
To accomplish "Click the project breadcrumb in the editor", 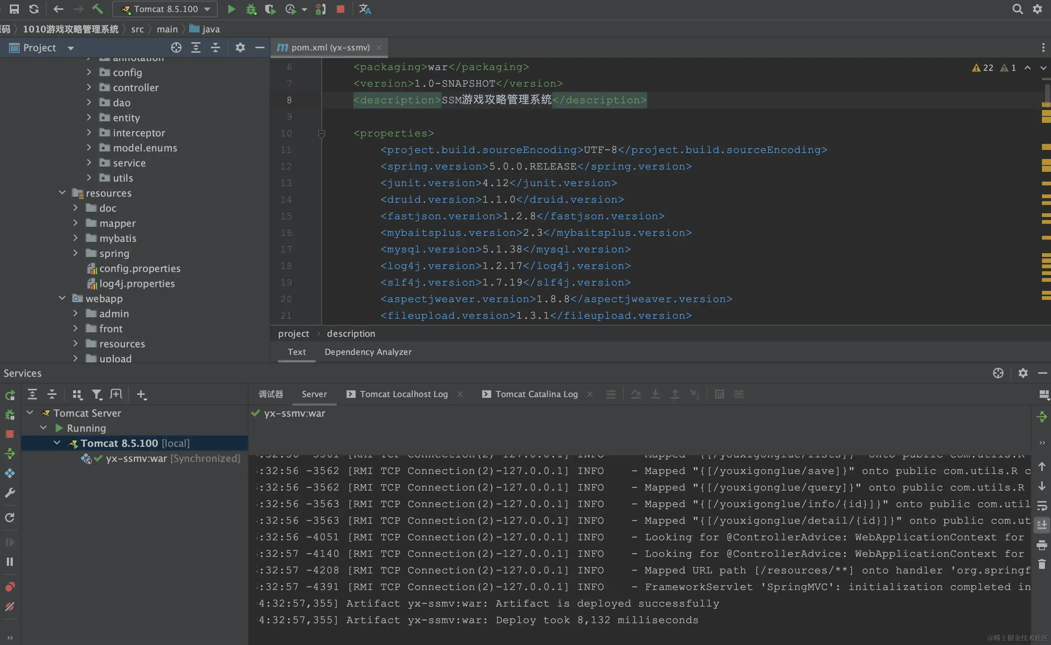I will [x=293, y=333].
